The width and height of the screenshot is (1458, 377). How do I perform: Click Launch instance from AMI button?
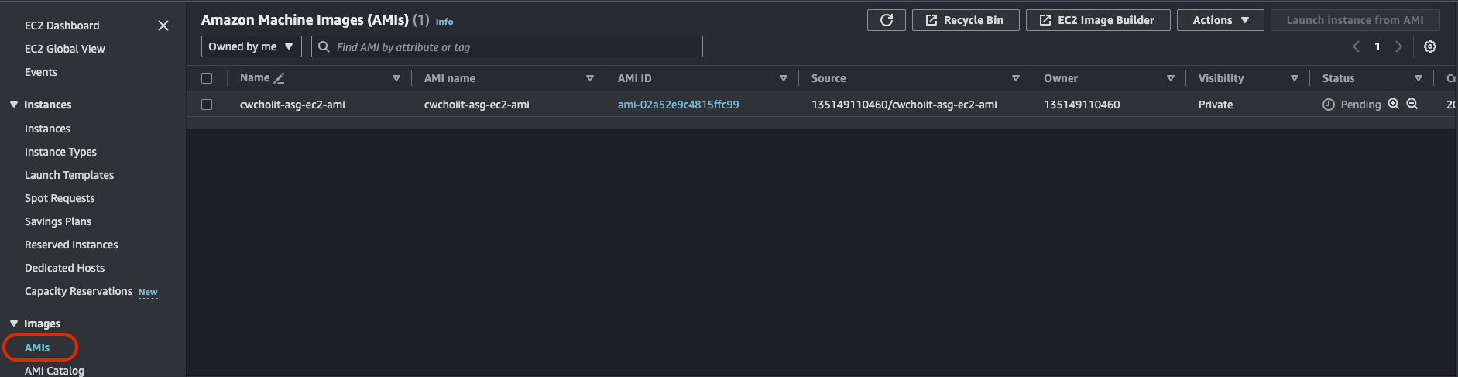tap(1355, 20)
